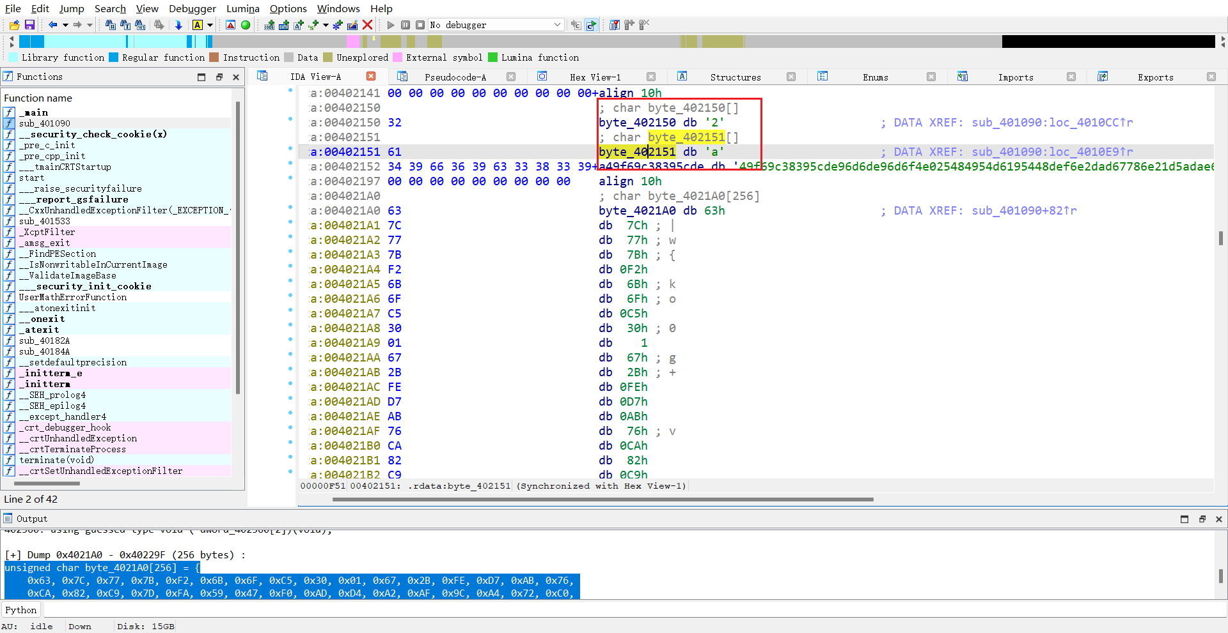The width and height of the screenshot is (1228, 633).
Task: Expand the dropdown beside the struct icon
Action: pos(326,25)
